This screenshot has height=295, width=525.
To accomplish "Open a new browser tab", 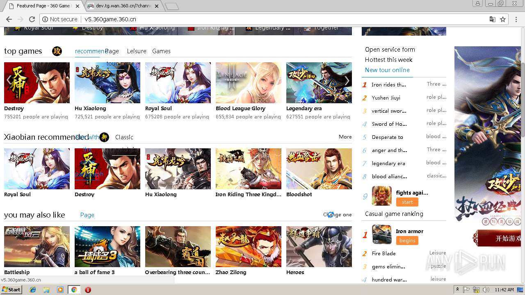I will 171,6.
